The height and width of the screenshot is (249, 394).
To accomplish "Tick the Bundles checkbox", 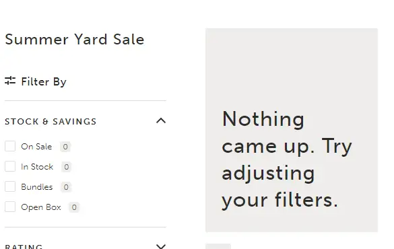I will (x=10, y=186).
